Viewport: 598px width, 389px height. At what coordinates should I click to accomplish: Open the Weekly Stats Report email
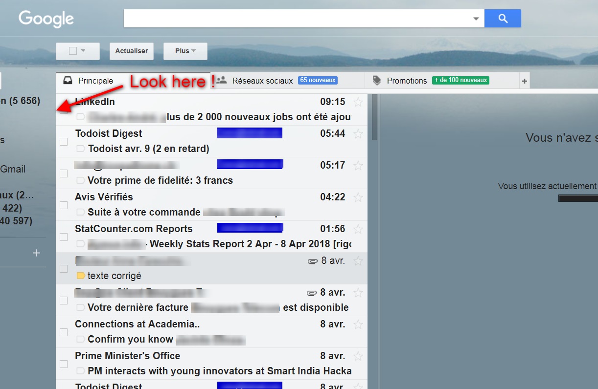212,237
